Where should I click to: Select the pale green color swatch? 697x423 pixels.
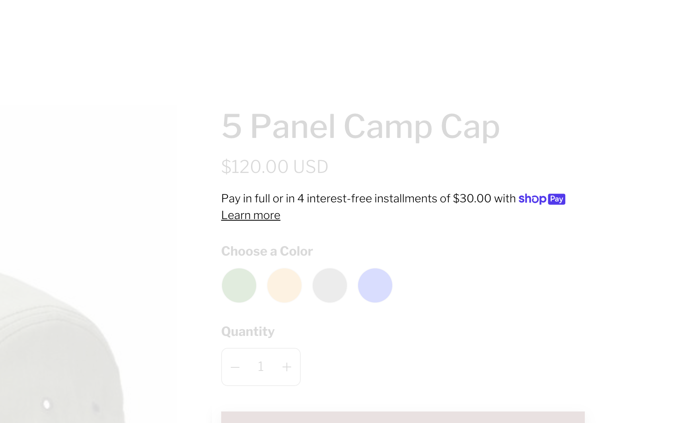[239, 285]
